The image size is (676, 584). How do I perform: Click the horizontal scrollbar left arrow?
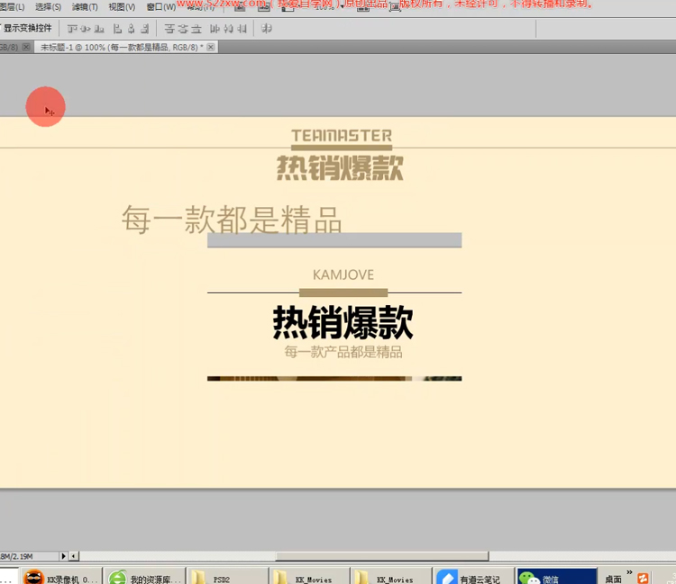[x=74, y=556]
